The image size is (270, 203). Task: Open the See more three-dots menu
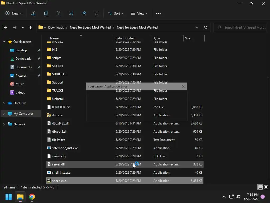(158, 13)
